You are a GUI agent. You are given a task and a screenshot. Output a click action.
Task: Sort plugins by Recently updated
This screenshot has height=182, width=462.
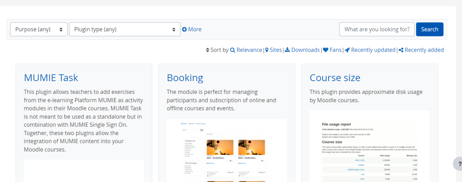click(373, 50)
